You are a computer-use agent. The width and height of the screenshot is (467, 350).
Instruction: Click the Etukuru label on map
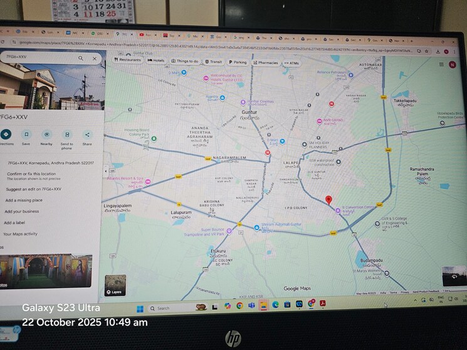pyautogui.click(x=218, y=251)
